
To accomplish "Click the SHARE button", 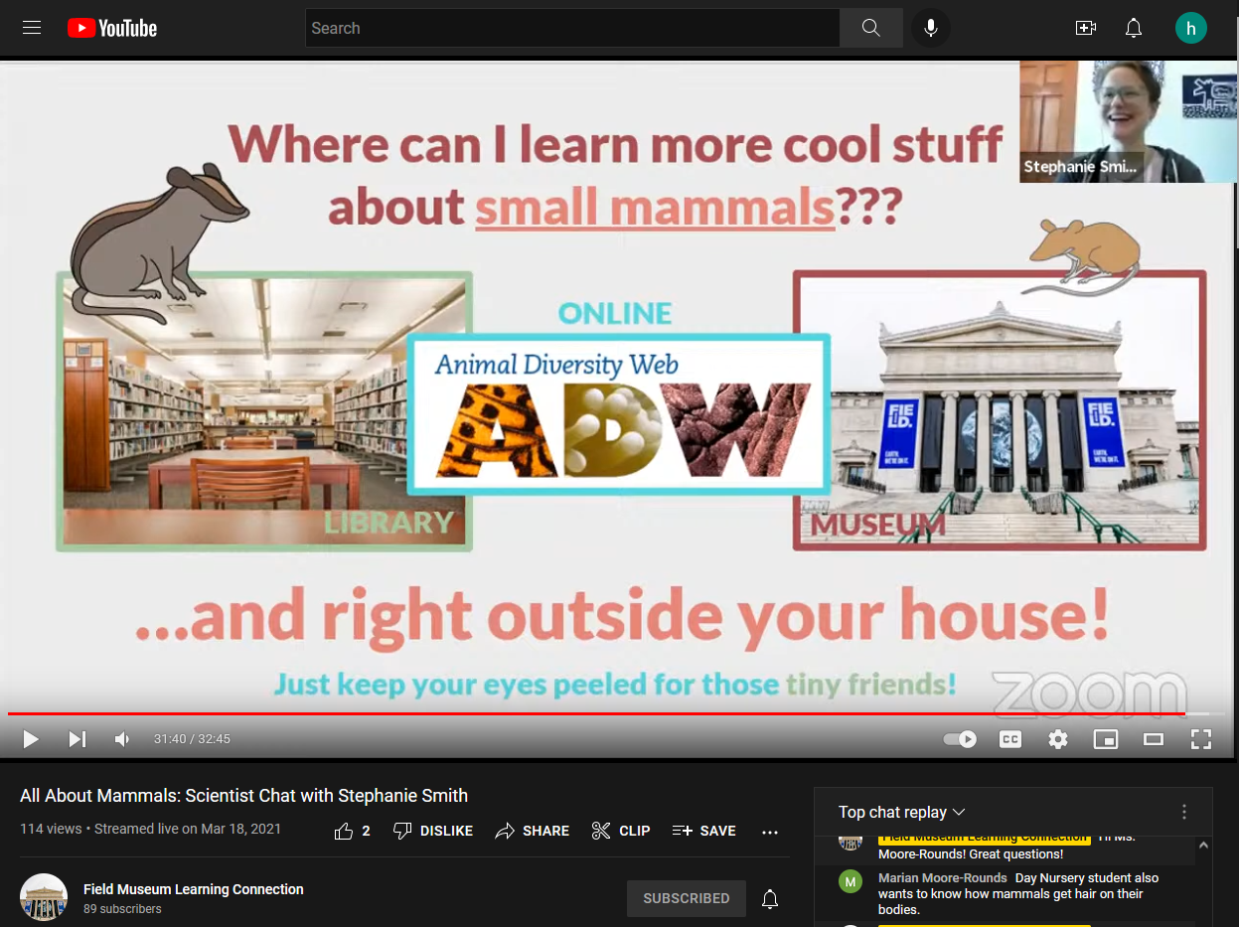I will point(533,831).
